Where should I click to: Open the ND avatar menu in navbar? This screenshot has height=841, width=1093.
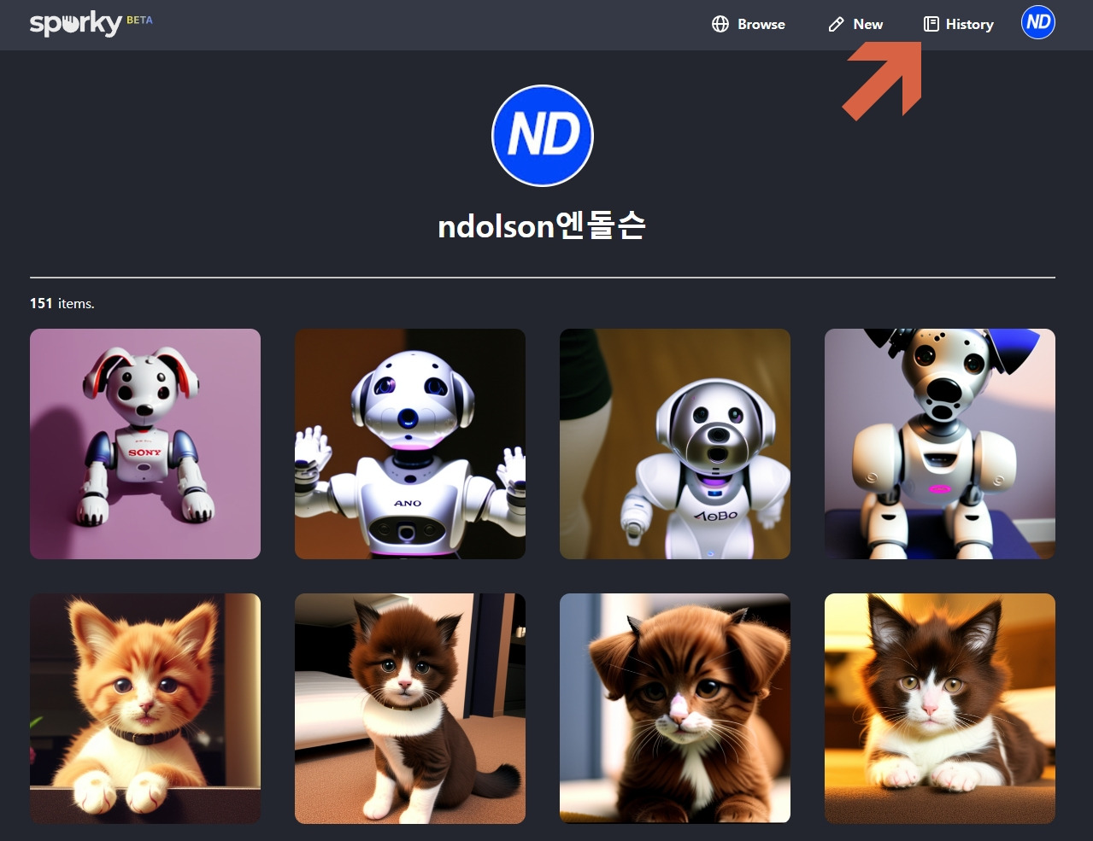tap(1038, 22)
